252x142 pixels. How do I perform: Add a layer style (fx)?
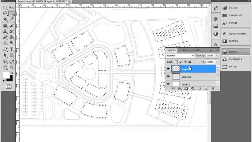pos(180,88)
